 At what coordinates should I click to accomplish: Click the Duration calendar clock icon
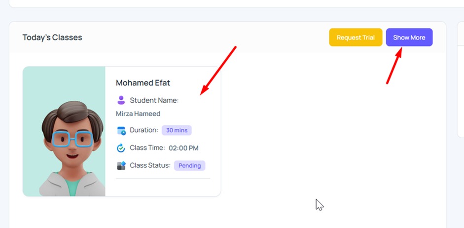point(121,130)
